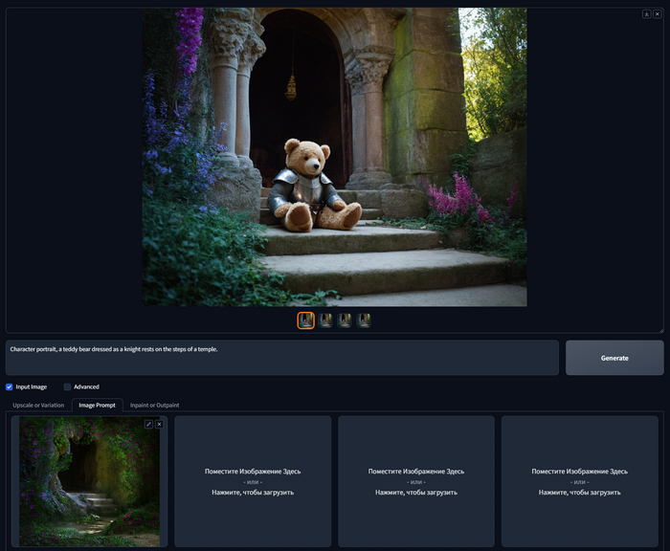Screen dimensions: 670x551
Task: Switch to the Upscale or Variation tab
Action: (38, 405)
